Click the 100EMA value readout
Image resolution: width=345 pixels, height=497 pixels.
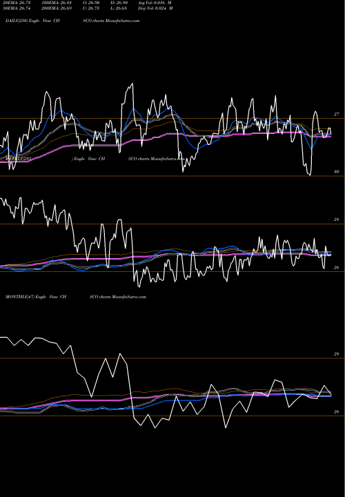[56, 2]
